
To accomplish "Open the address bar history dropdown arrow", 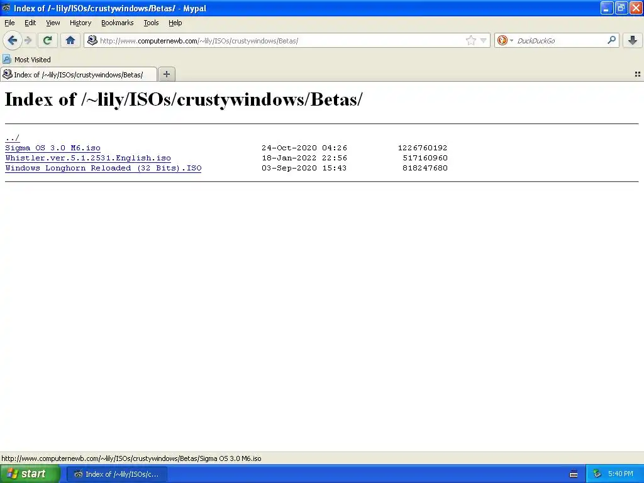I will click(x=484, y=40).
